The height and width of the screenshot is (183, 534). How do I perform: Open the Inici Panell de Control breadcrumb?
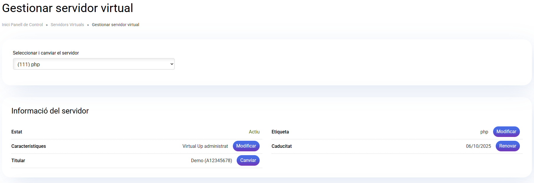click(22, 25)
